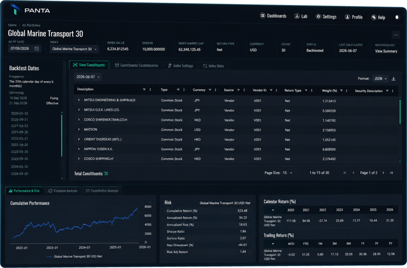Open the calendar picker for As Of Date
Image resolution: width=407 pixels, height=268 pixels.
click(x=37, y=48)
